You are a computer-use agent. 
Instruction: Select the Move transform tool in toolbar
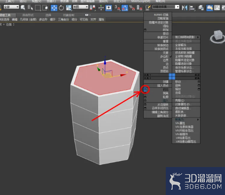click(54, 7)
